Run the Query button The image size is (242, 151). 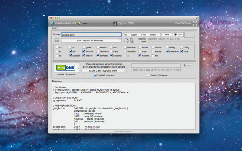point(132,35)
